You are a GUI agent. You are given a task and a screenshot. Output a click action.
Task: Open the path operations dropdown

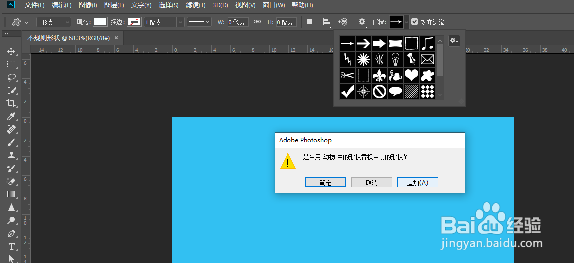pos(310,22)
